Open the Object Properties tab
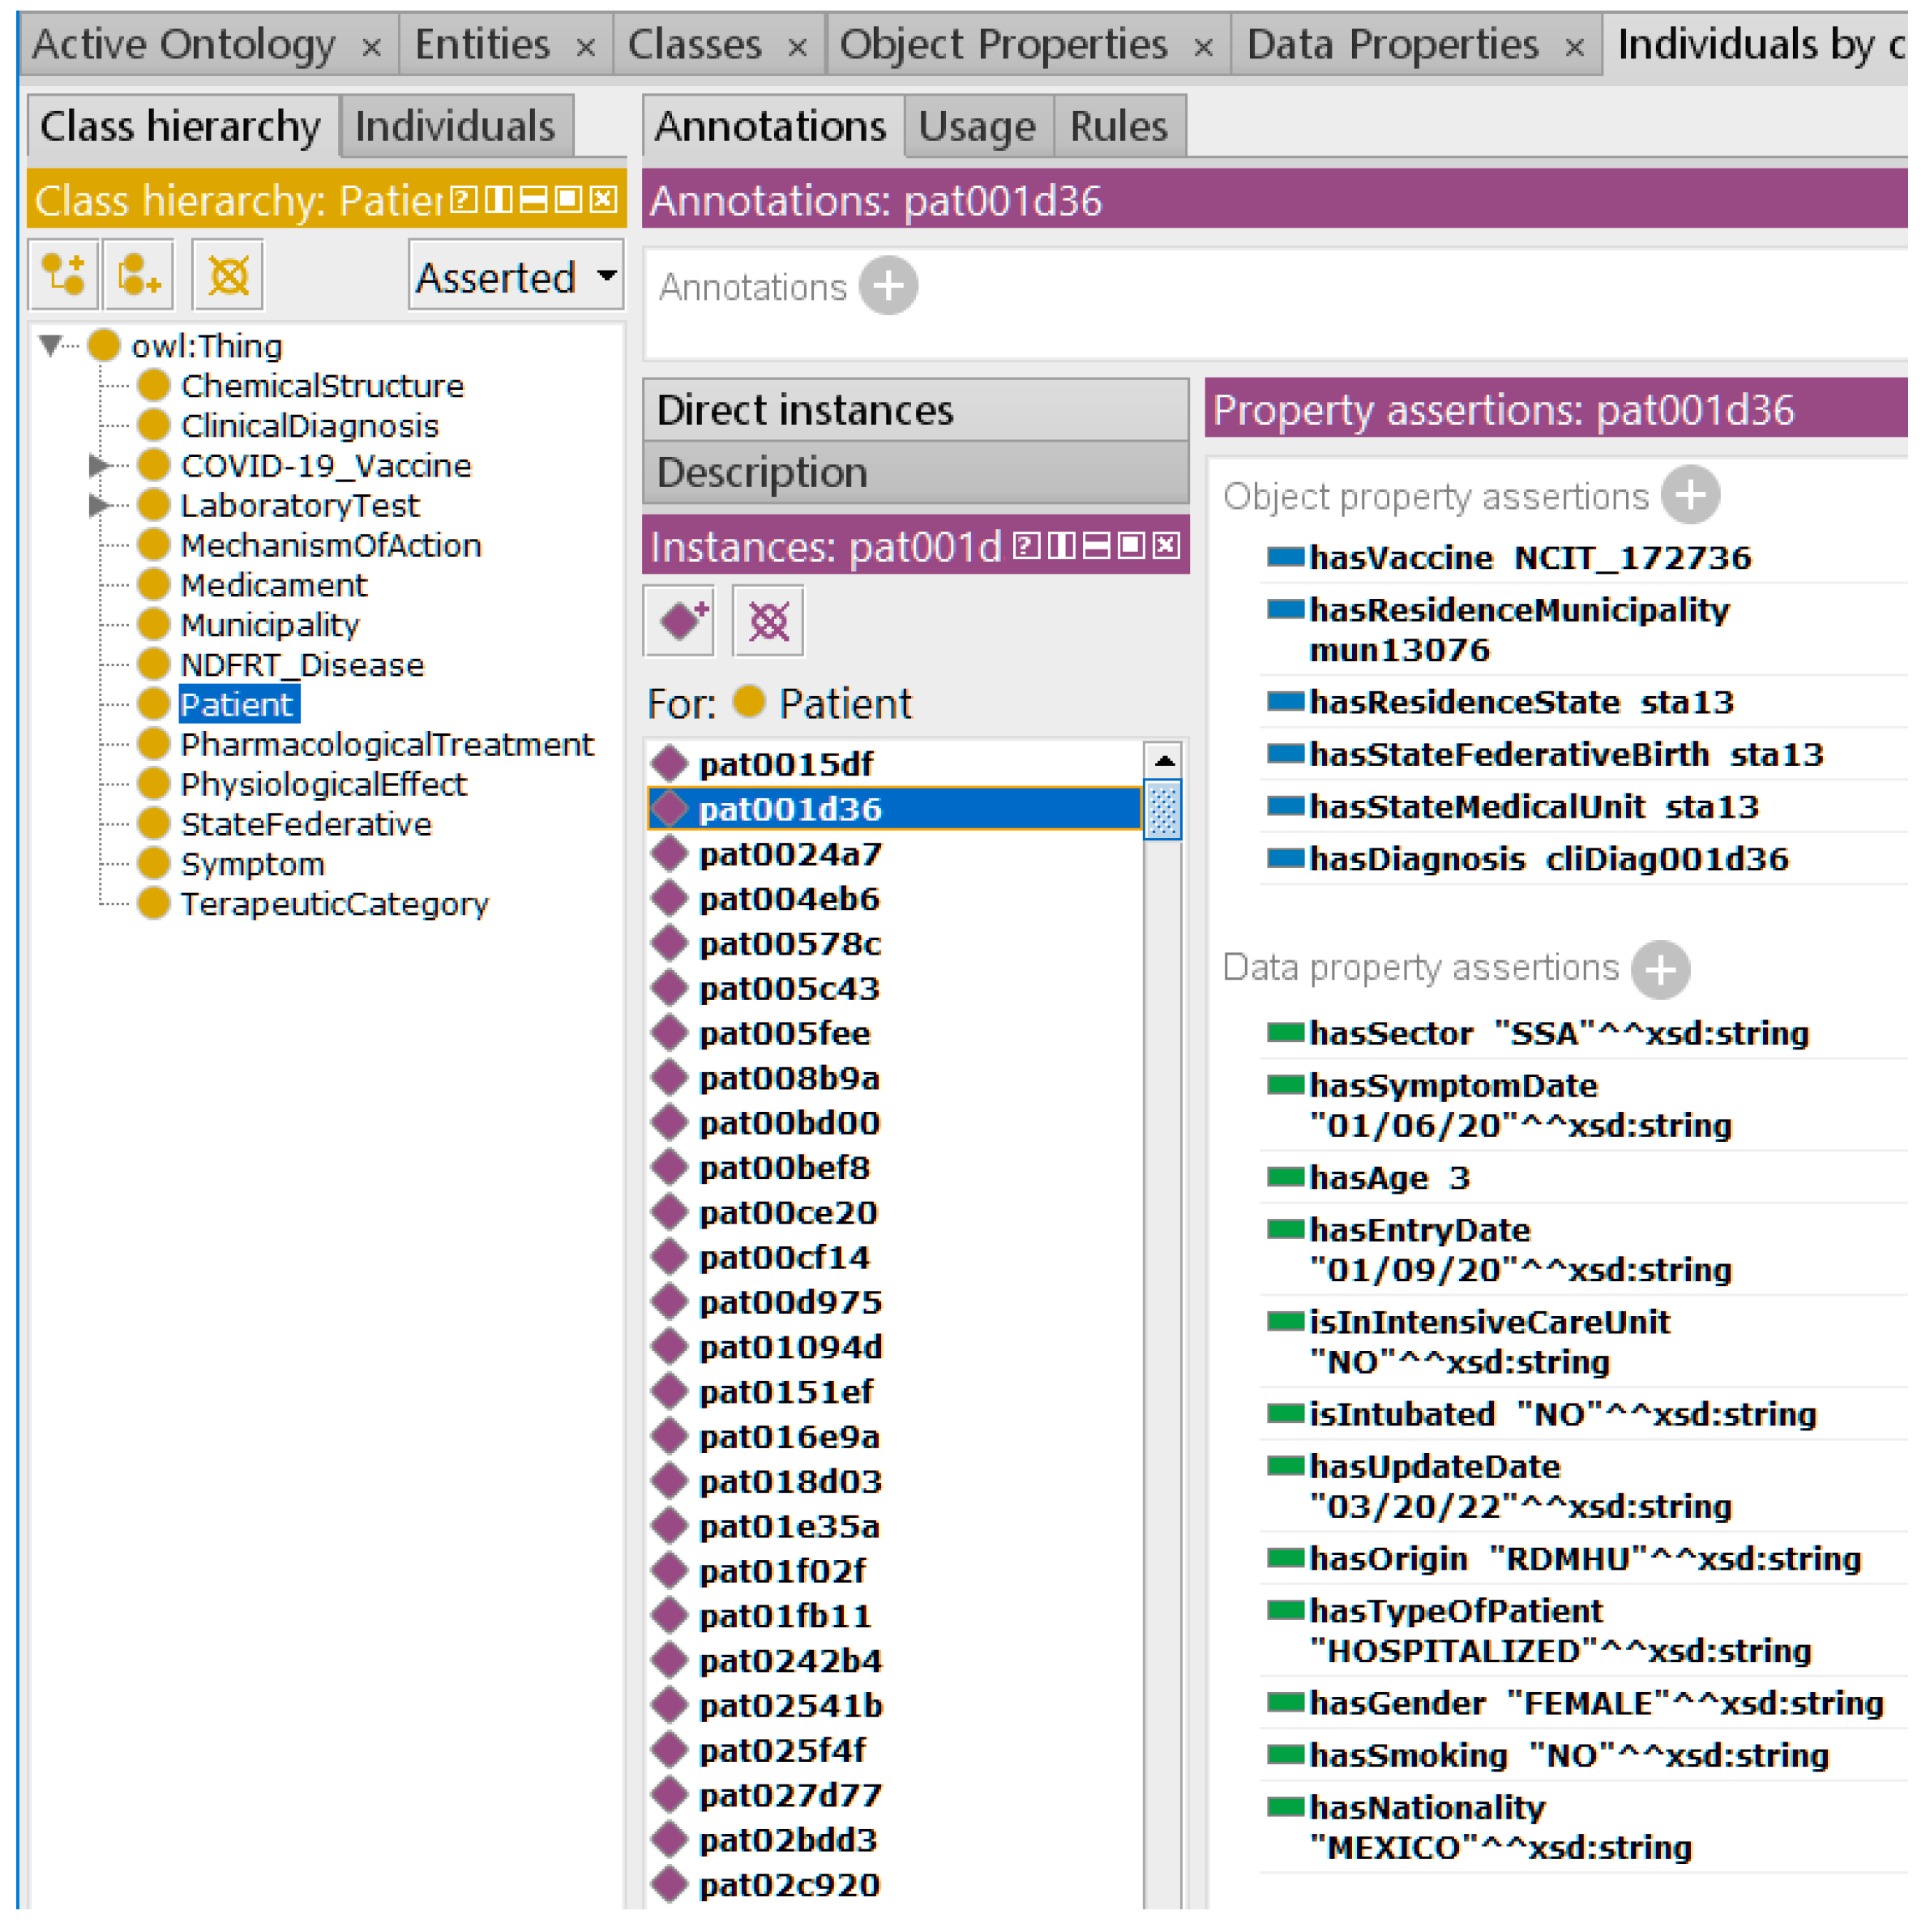This screenshot has height=1932, width=1930. point(1003,45)
